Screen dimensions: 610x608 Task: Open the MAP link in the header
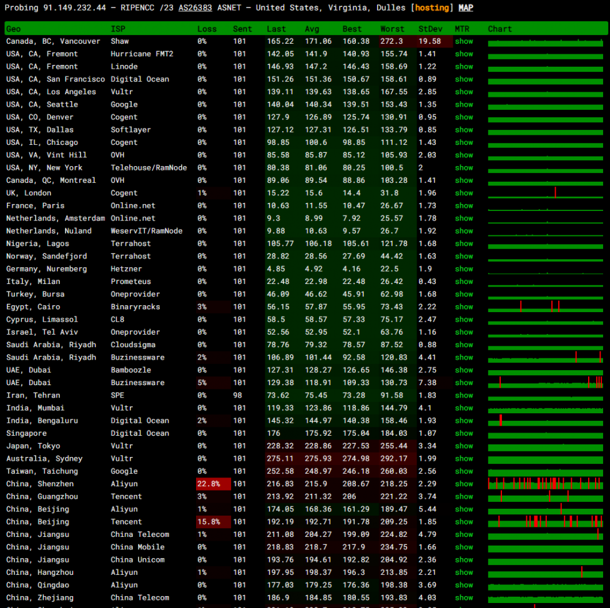(466, 7)
